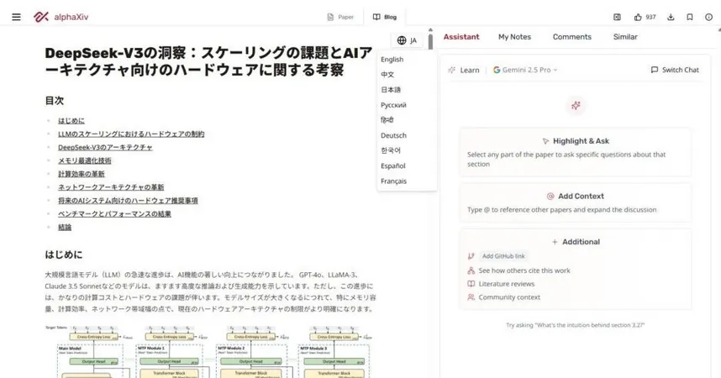
Task: Expand the Gemini 2.5 Pro model selector
Action: [x=525, y=70]
